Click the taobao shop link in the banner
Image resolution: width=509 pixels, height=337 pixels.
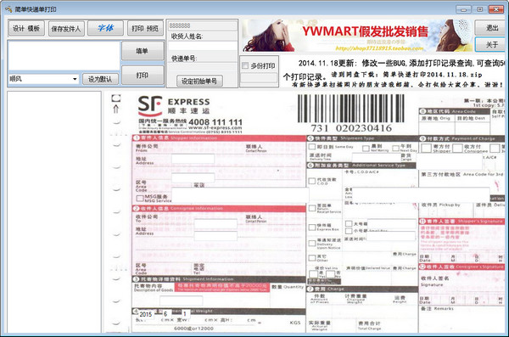tap(379, 48)
